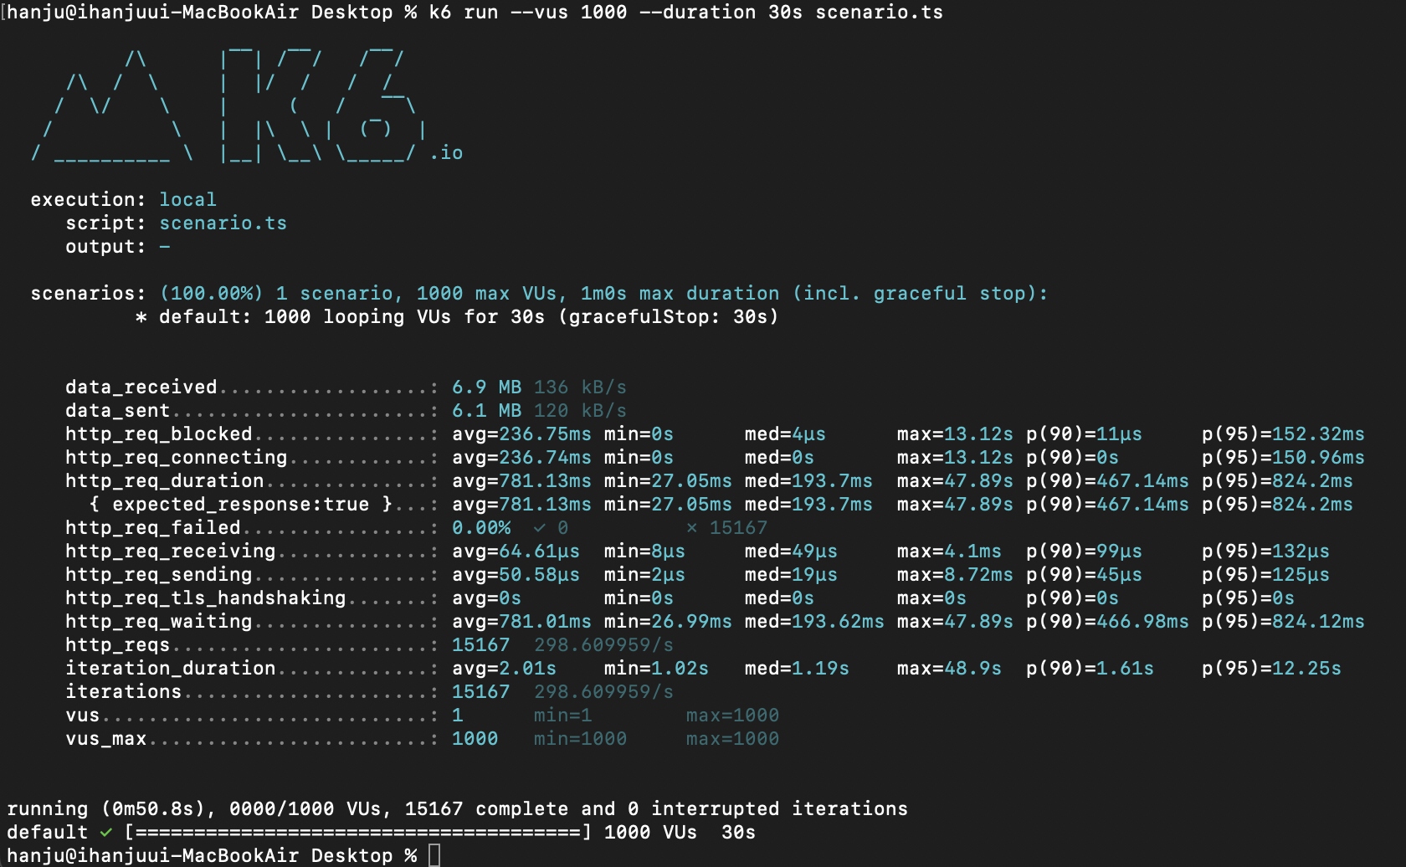Screen dimensions: 1406x867
Task: Click the '.io' text beside logo
Action: pyautogui.click(x=446, y=152)
